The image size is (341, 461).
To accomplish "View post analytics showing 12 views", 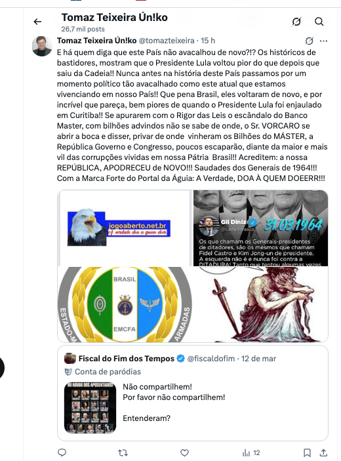I will pyautogui.click(x=251, y=452).
